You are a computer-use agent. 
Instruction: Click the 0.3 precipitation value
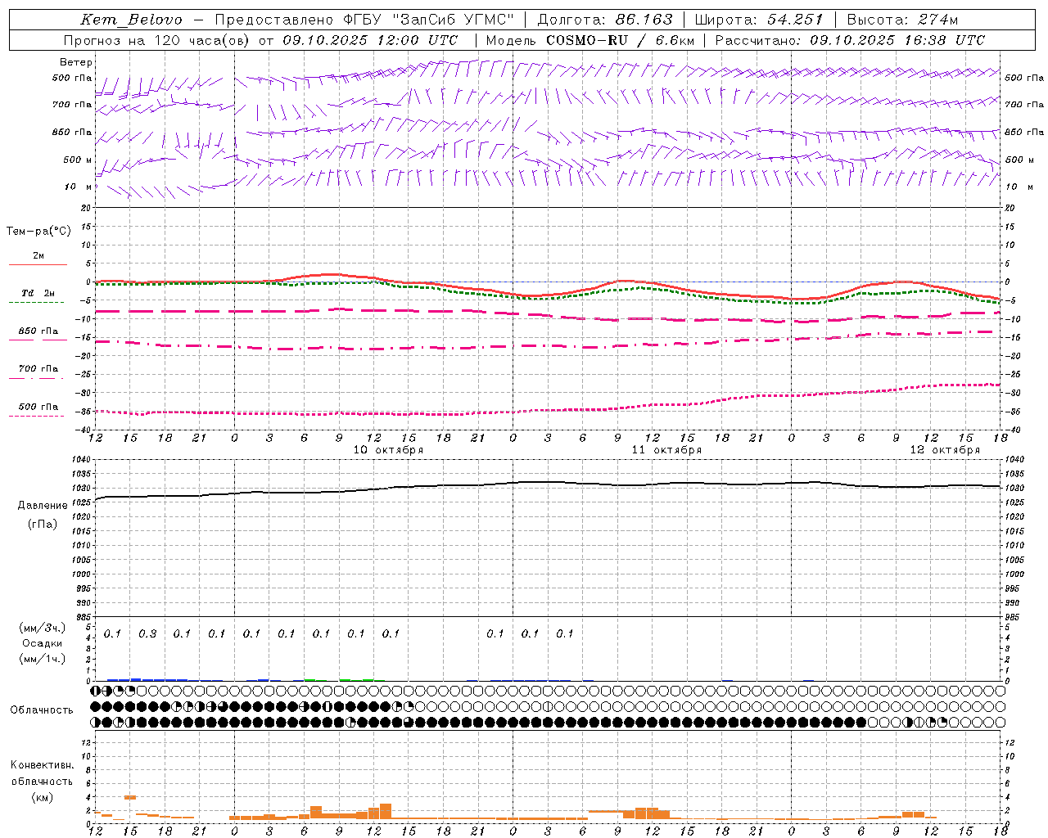click(x=147, y=634)
